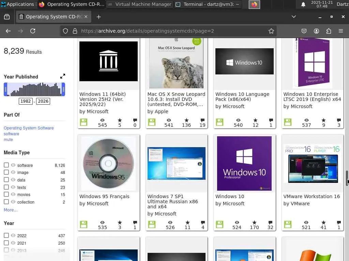This screenshot has width=349, height=261.
Task: Expand the Year Published histogram icon
Action: pyautogui.click(x=63, y=76)
